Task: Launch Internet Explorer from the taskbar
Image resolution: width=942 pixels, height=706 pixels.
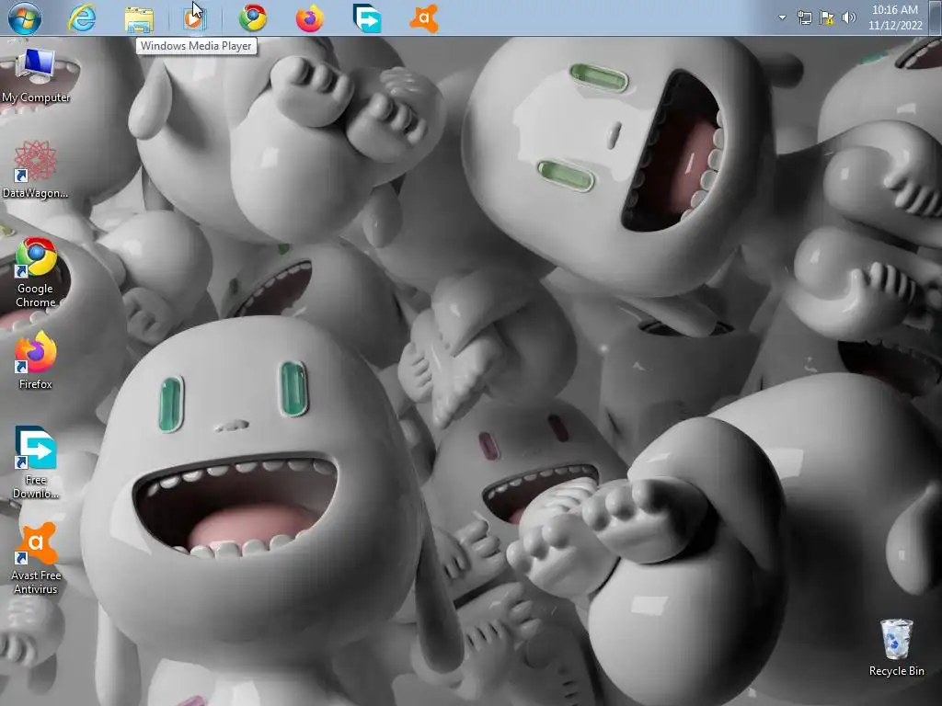Action: point(82,18)
